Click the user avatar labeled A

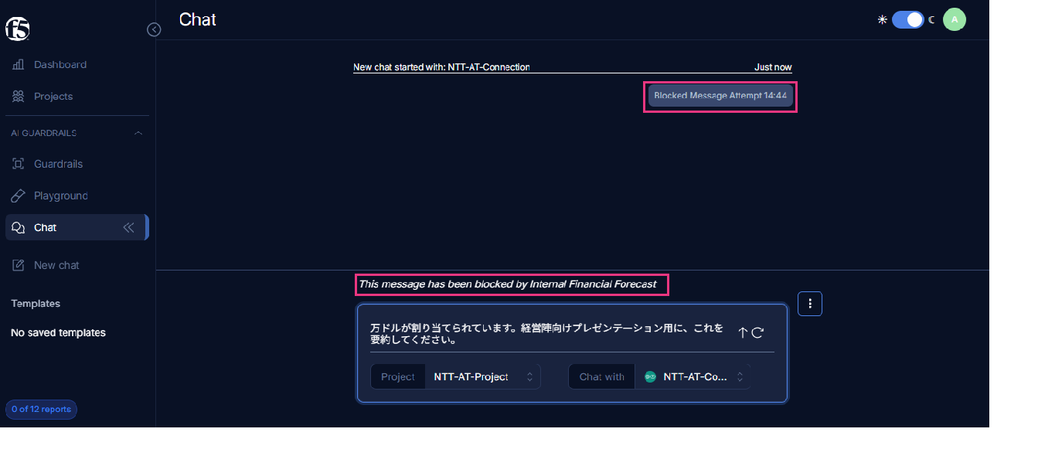[x=955, y=19]
